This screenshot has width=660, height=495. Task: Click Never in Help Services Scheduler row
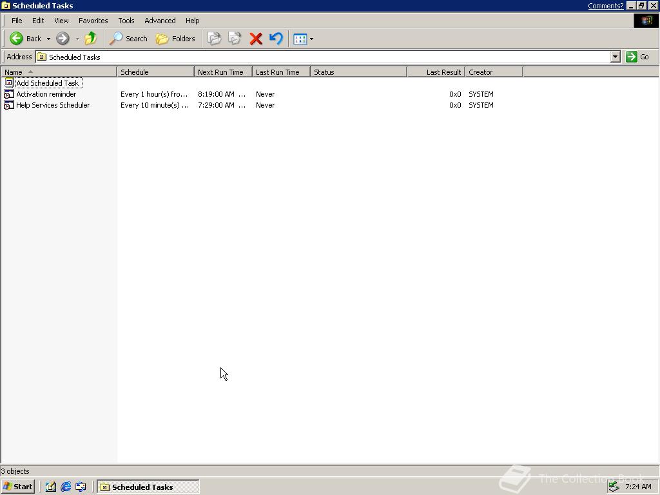pos(265,105)
